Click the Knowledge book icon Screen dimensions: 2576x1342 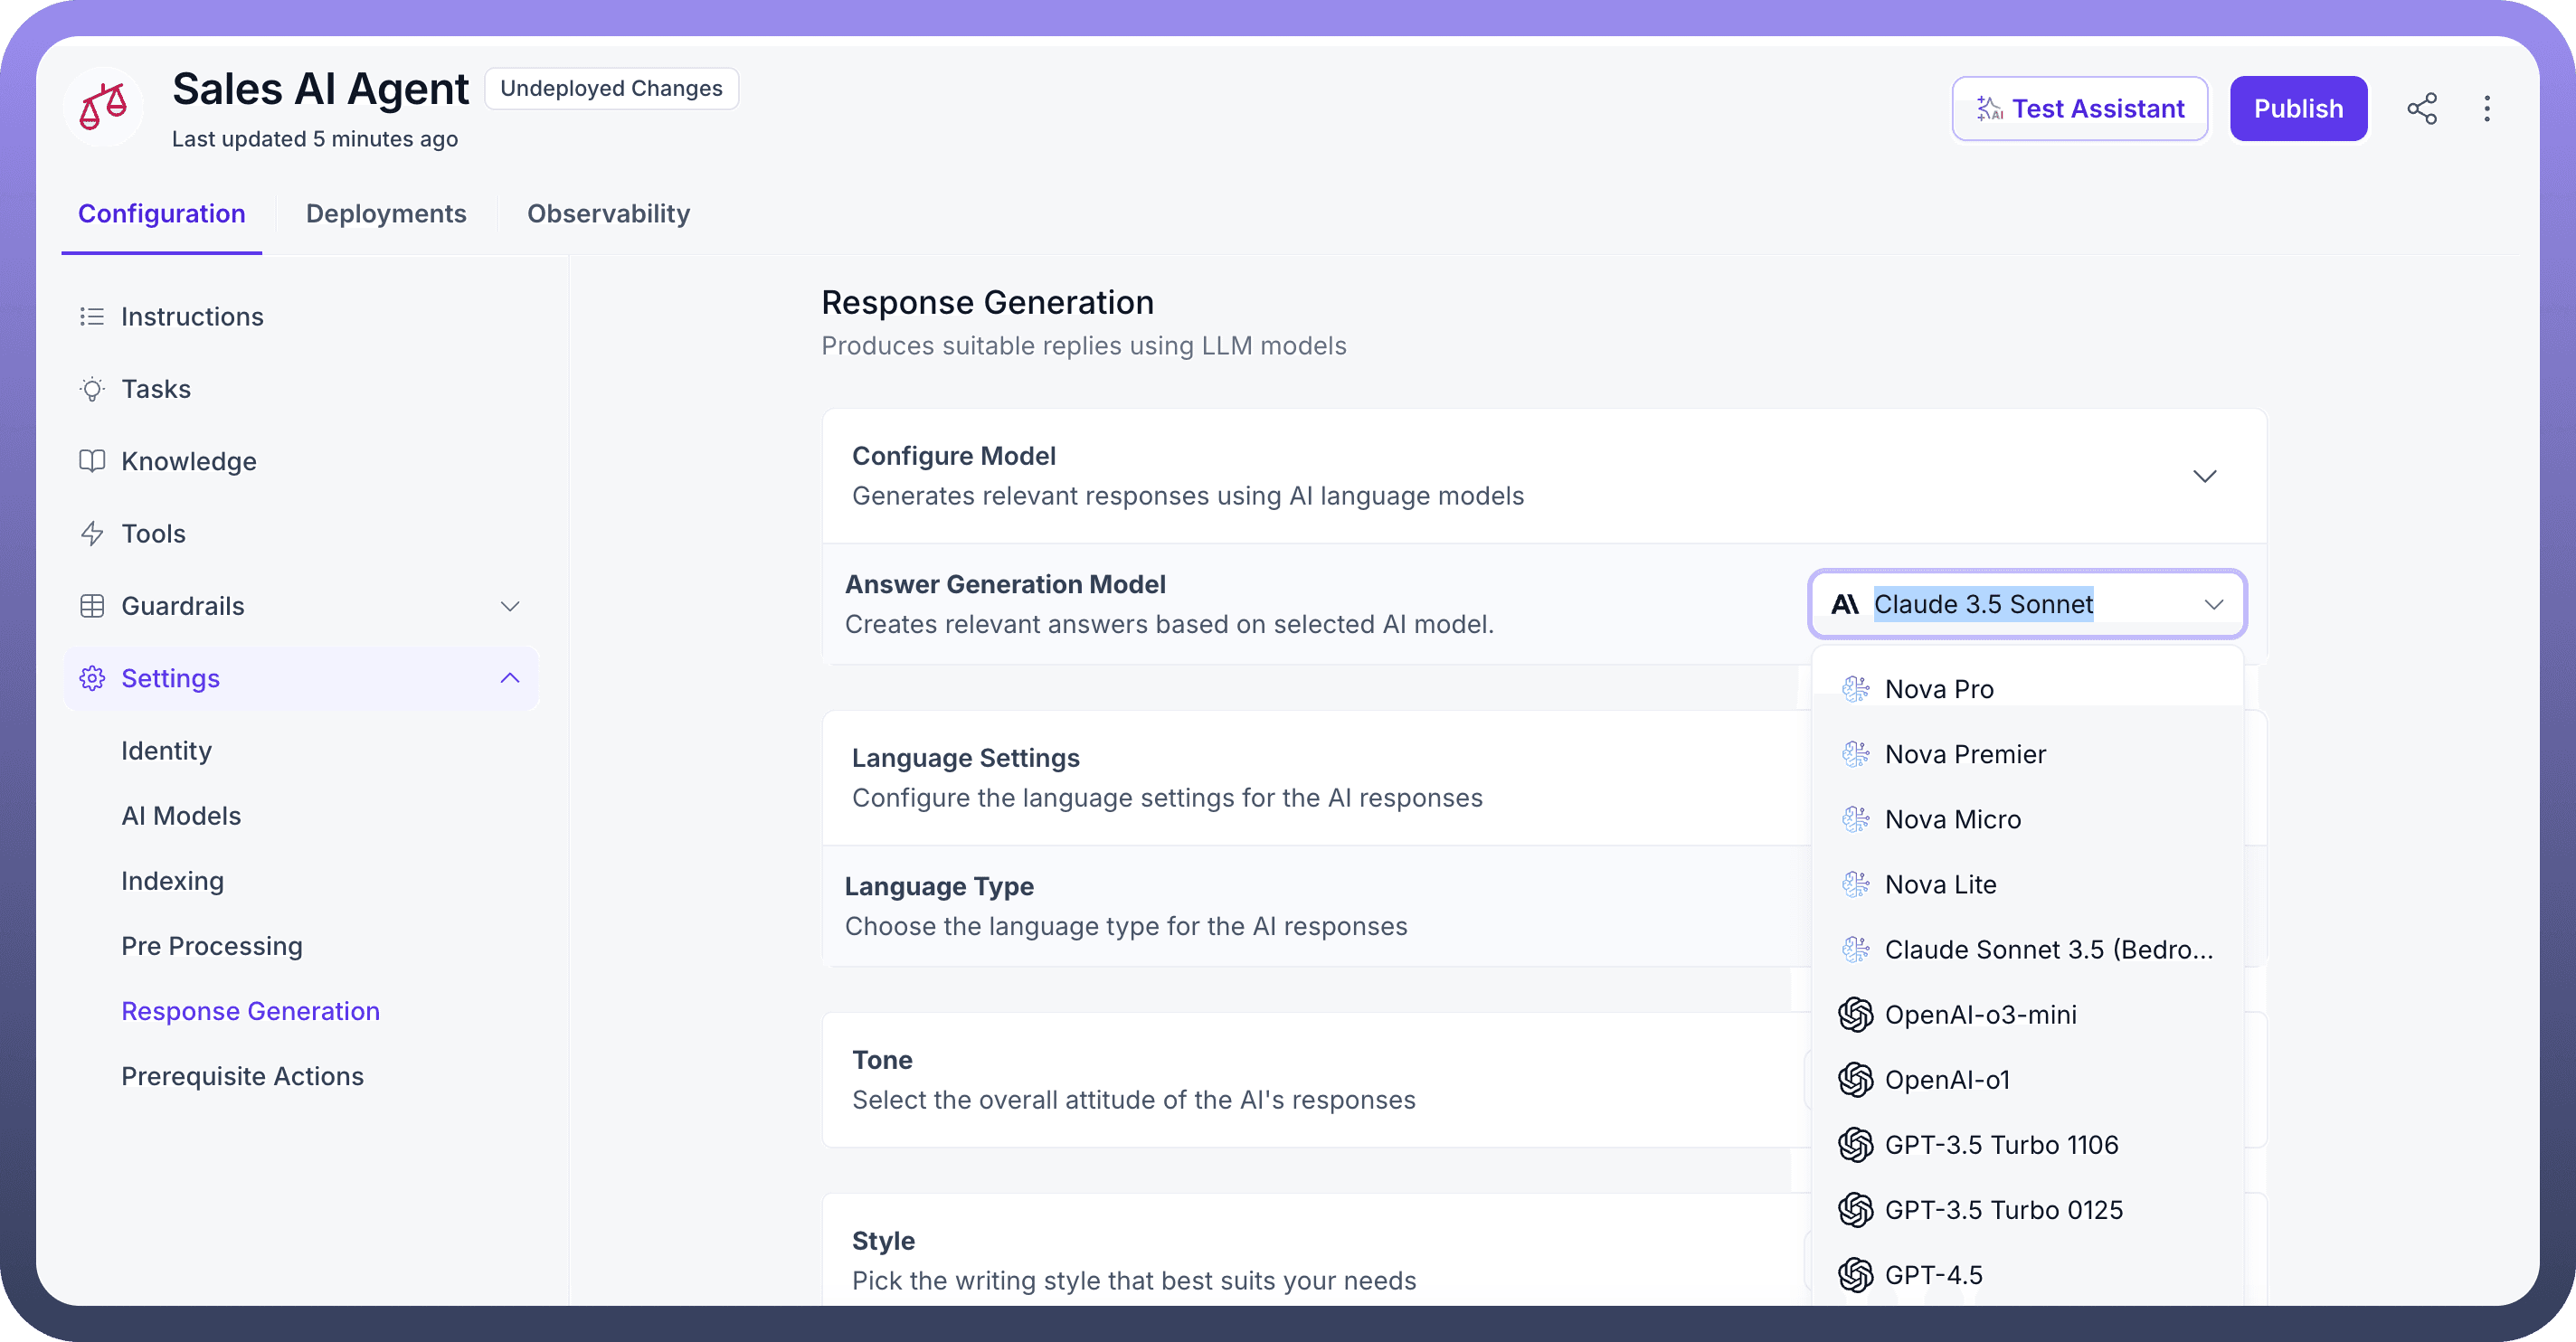[x=92, y=461]
